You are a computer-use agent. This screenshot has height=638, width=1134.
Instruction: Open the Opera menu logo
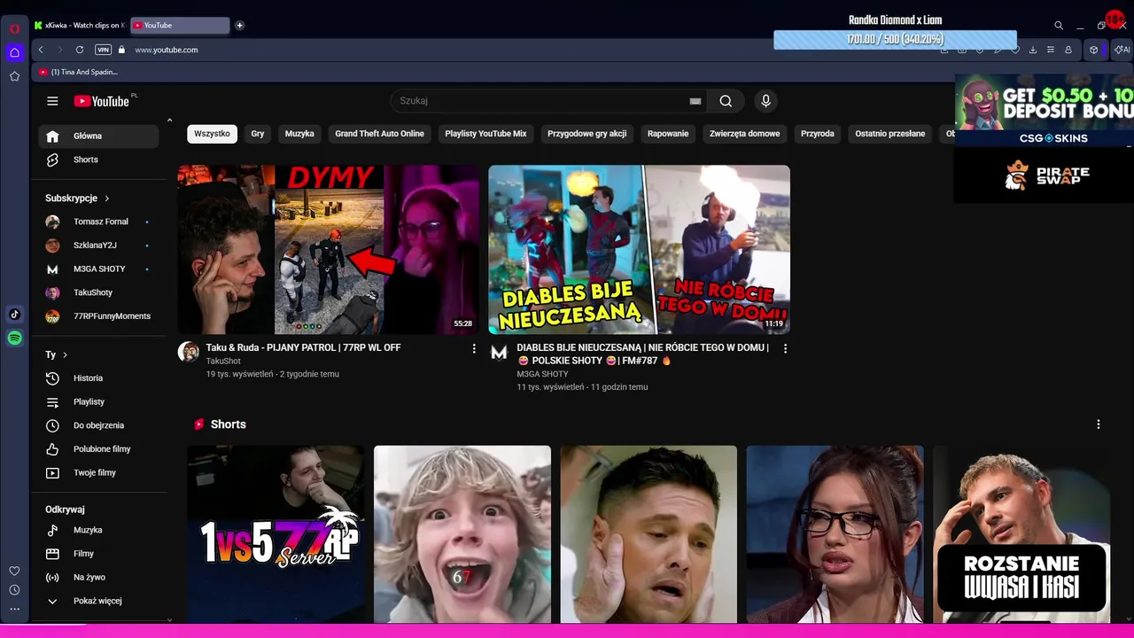(x=14, y=28)
